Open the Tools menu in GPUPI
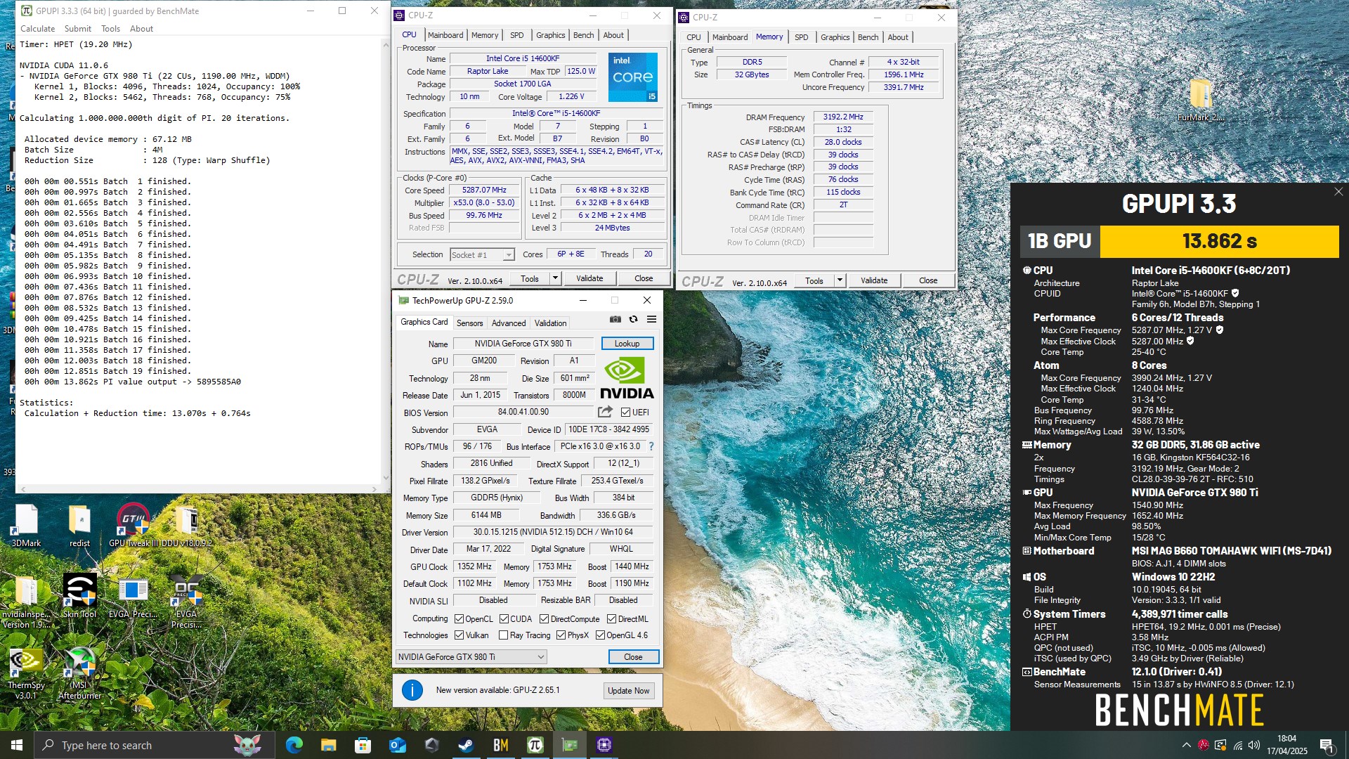The height and width of the screenshot is (759, 1349). coord(110,29)
